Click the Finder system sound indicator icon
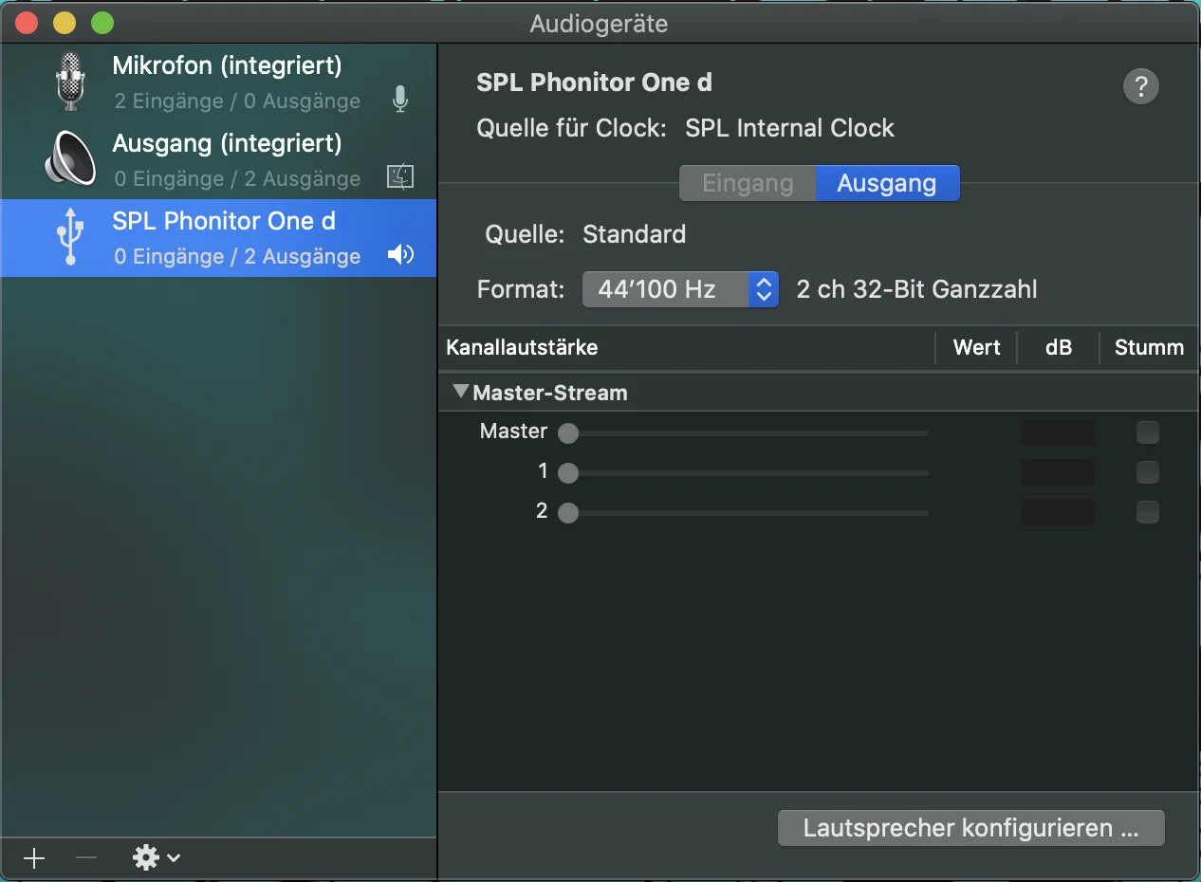The height and width of the screenshot is (882, 1201). pyautogui.click(x=400, y=176)
